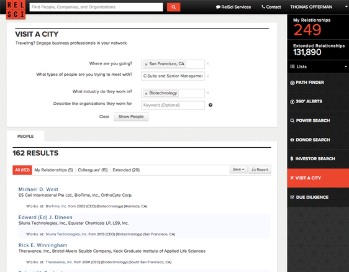This screenshot has width=349, height=272.
Task: Expand the account menu arrow at top right
Action: point(346,7)
